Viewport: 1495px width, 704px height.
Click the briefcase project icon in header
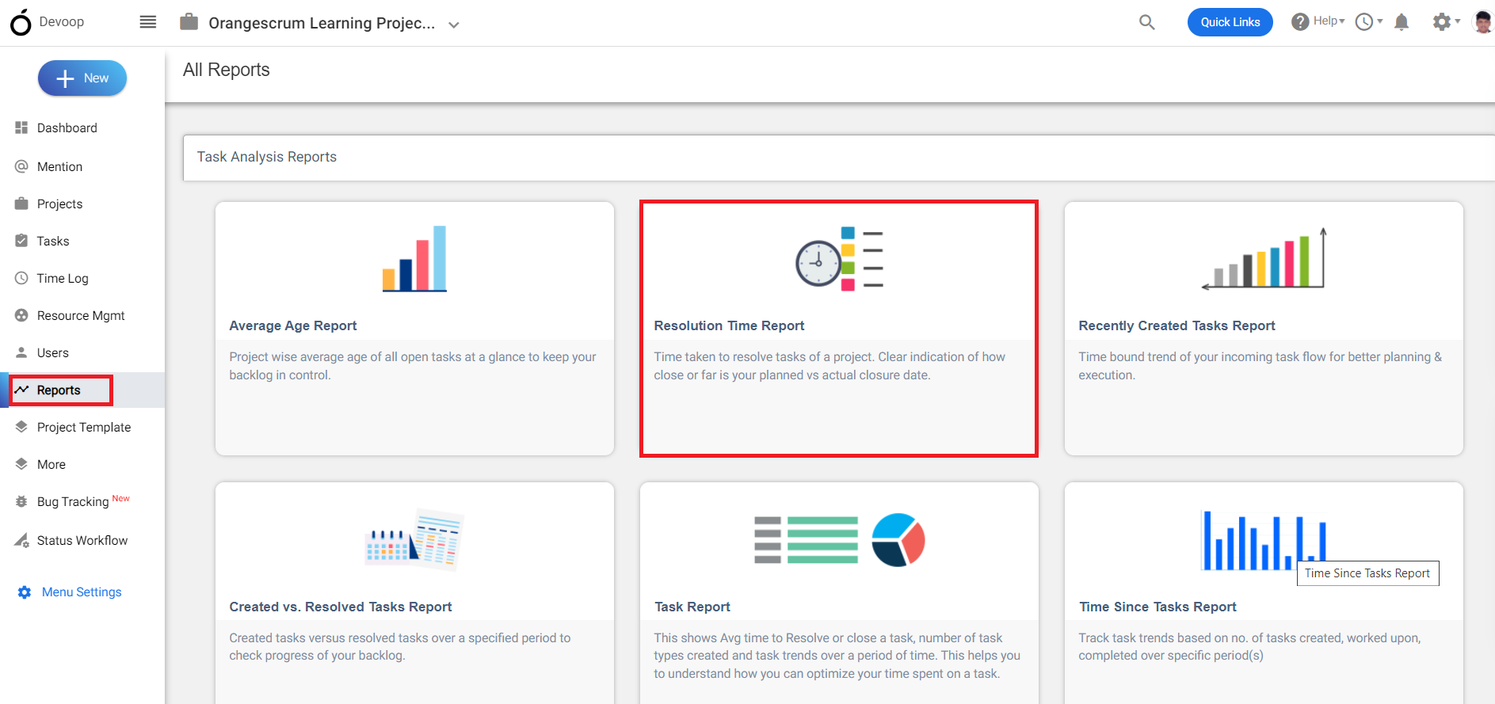pyautogui.click(x=189, y=21)
